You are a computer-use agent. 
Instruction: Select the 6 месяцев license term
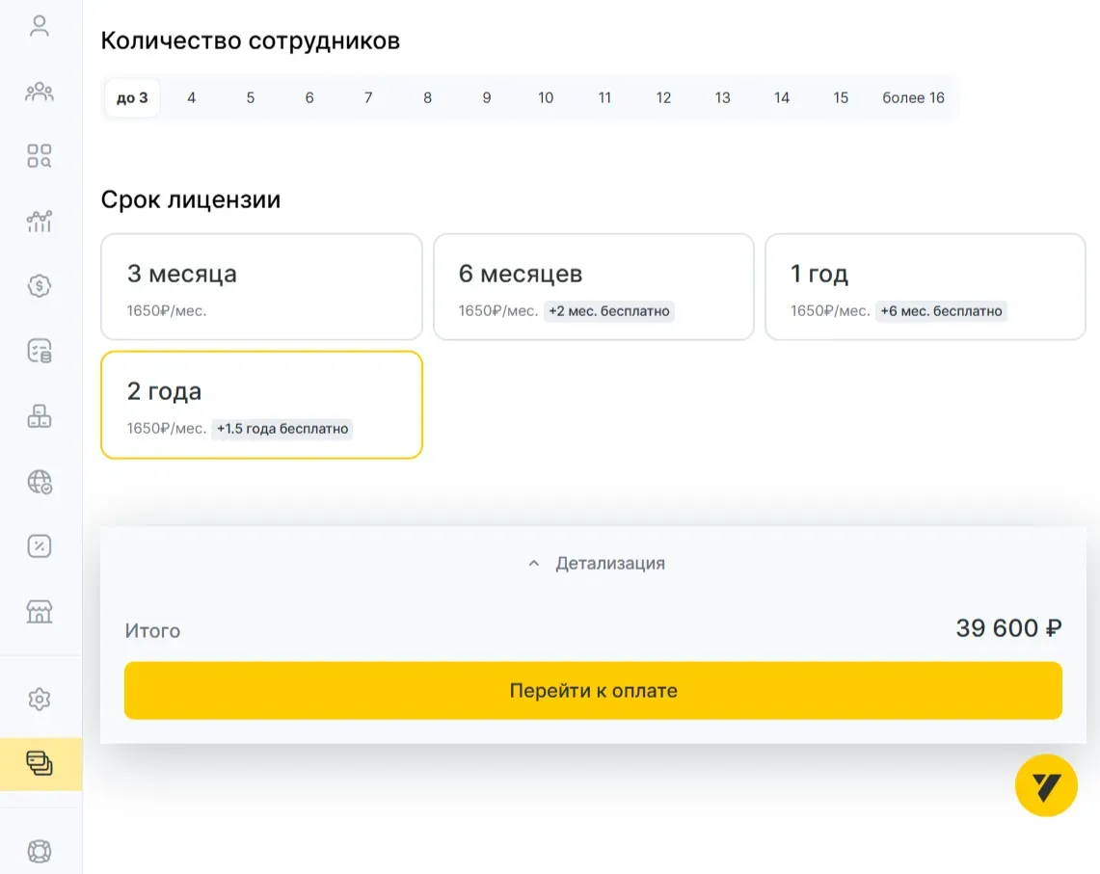pyautogui.click(x=593, y=287)
